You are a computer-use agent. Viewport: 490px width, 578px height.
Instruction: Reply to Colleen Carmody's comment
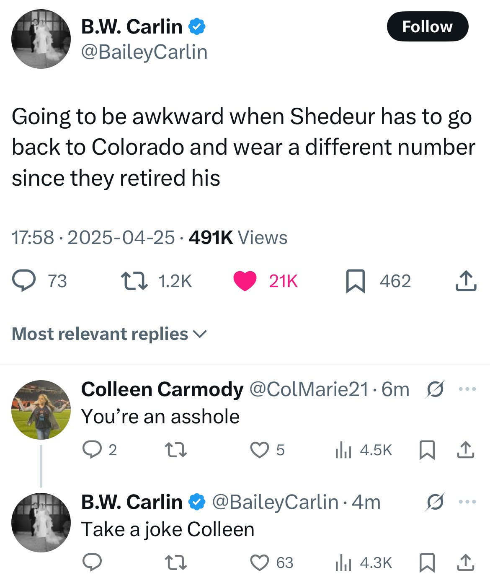click(92, 450)
